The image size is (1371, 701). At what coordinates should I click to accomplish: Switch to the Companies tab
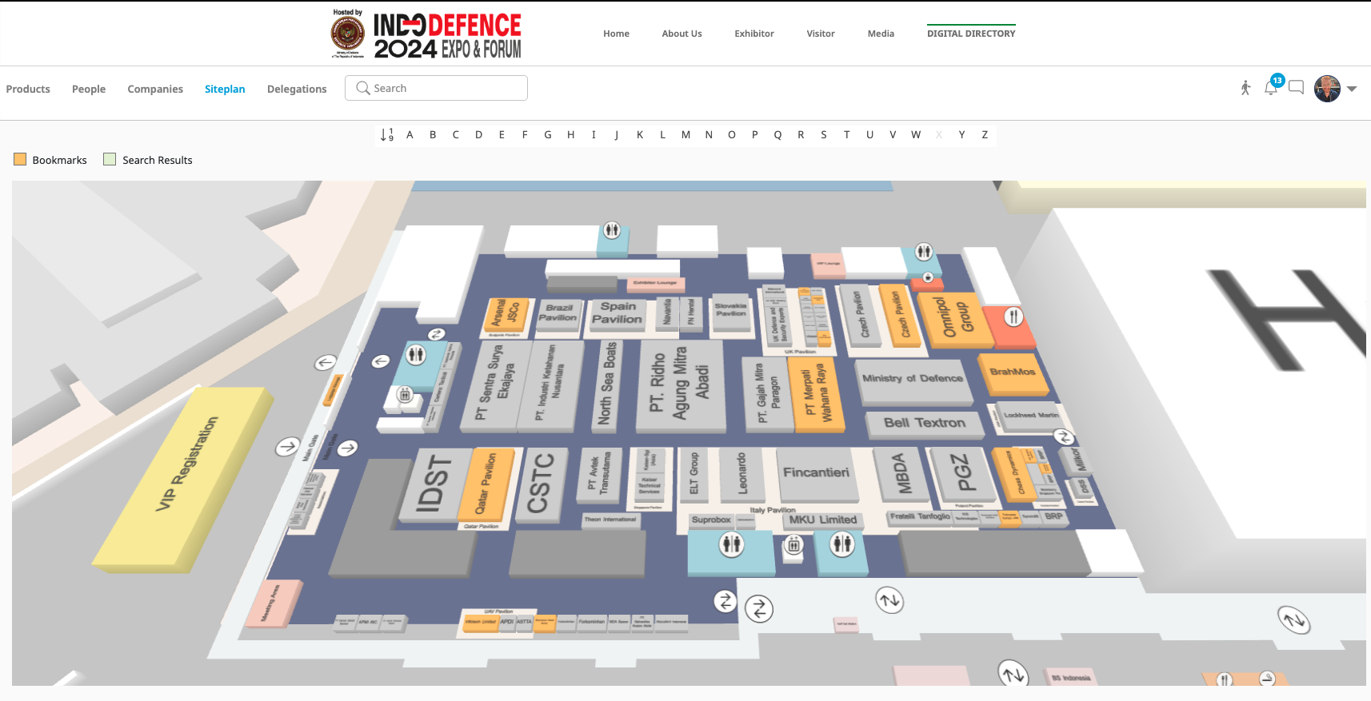(x=155, y=89)
